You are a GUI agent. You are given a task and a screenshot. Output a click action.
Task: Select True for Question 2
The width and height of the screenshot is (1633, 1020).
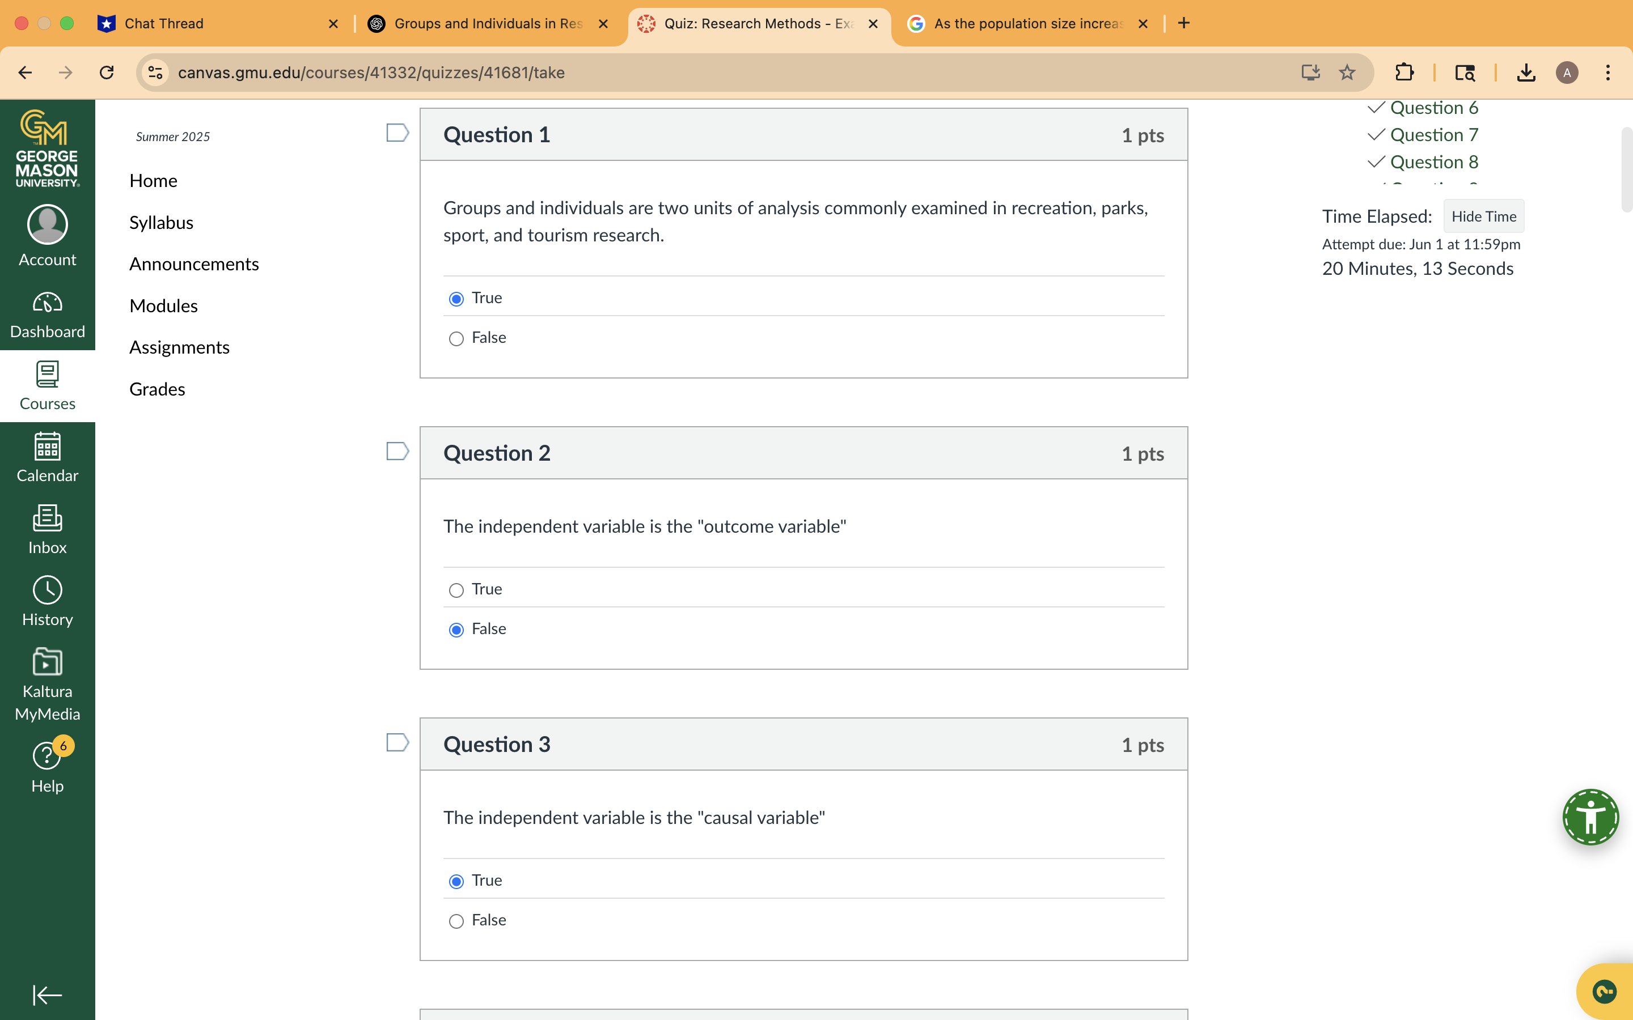point(456,589)
